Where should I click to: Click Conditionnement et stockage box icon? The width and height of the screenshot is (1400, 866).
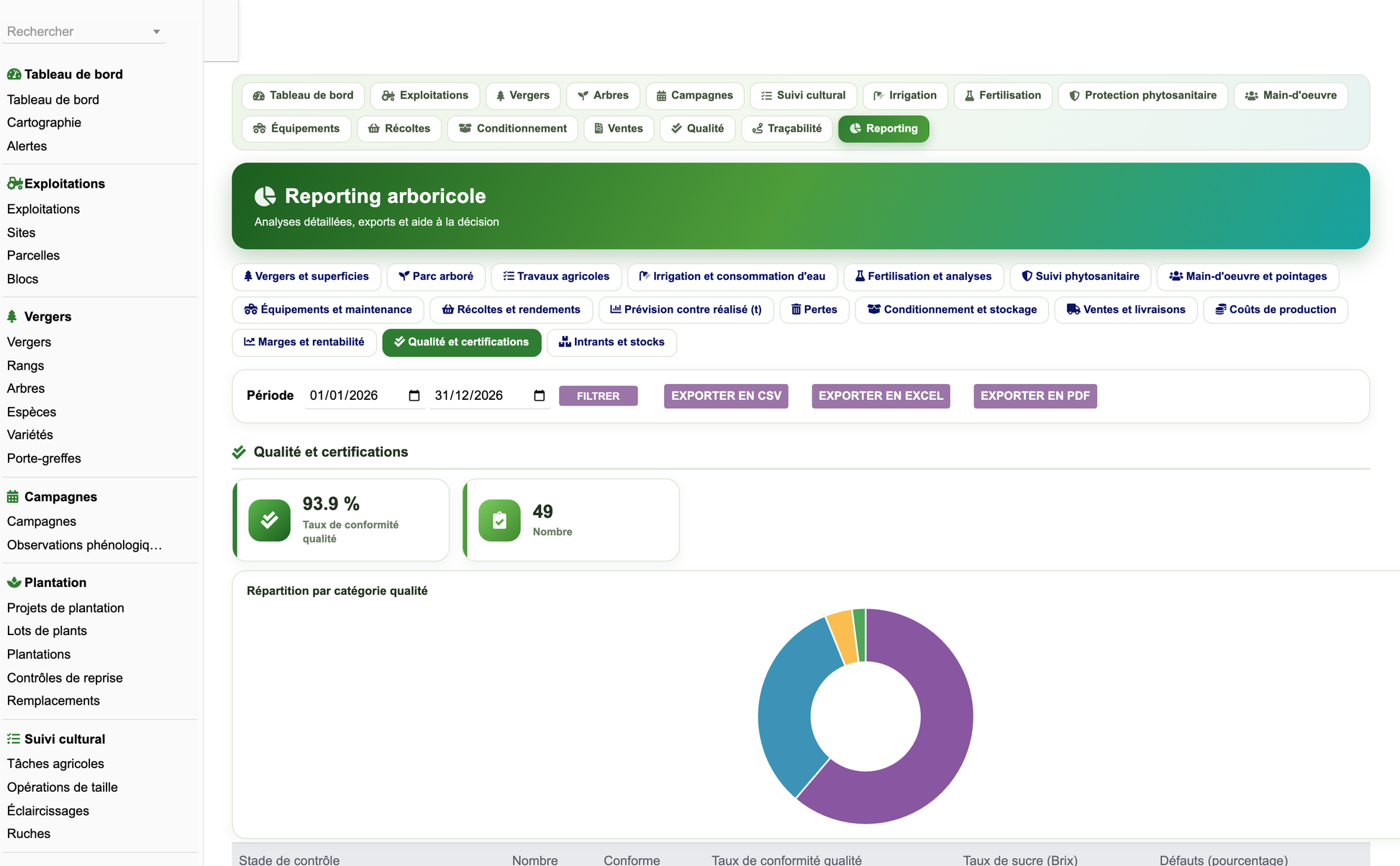tap(874, 309)
